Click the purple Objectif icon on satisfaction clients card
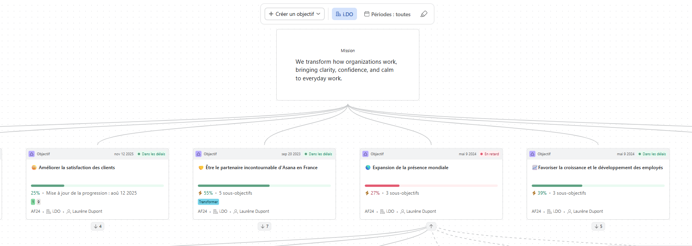 coord(32,154)
